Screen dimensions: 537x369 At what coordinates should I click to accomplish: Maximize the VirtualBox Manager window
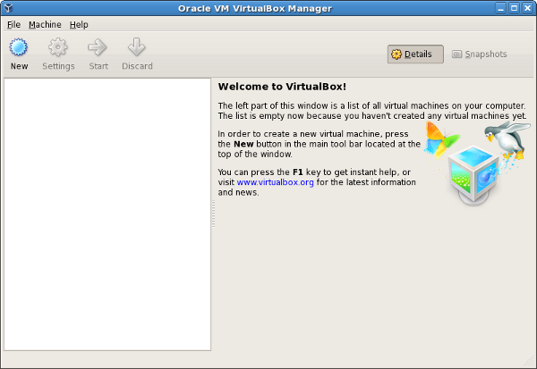(514, 8)
